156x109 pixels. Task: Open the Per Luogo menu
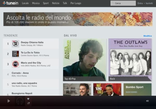tap(76, 3)
